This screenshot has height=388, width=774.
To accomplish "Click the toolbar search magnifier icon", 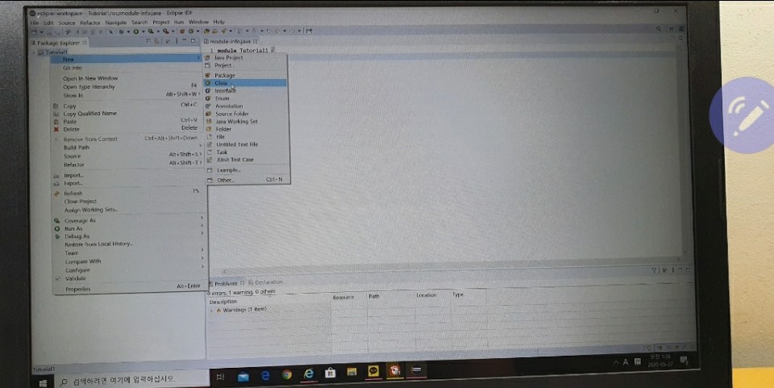I will pos(659,29).
